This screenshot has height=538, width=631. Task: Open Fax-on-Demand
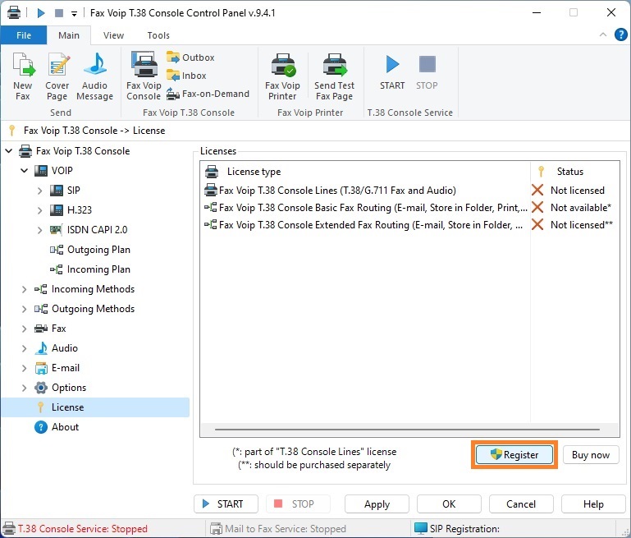(x=208, y=94)
